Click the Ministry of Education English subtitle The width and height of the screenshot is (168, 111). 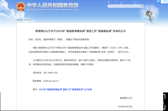(52, 10)
